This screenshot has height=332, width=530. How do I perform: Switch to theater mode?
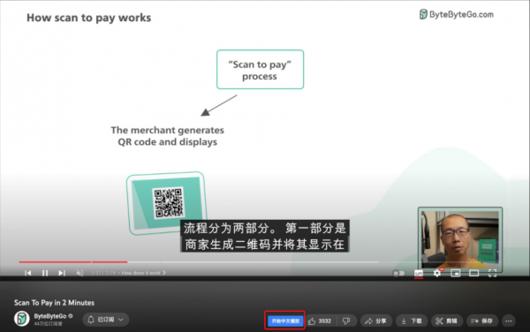[x=473, y=273]
